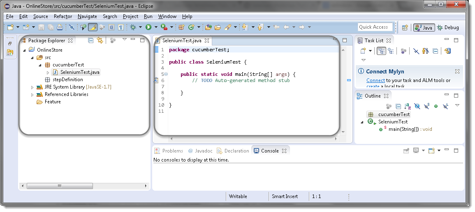Image resolution: width=475 pixels, height=212 pixels.
Task: Toggle Scheduled presentation in Task List
Action: pos(391,51)
